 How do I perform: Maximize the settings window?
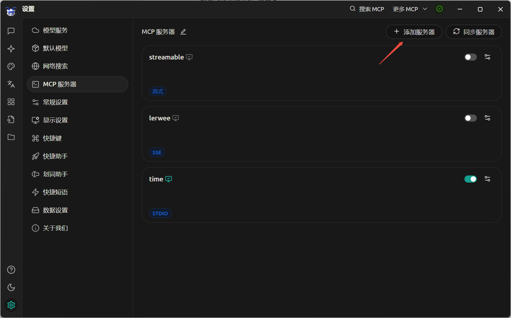pyautogui.click(x=480, y=9)
